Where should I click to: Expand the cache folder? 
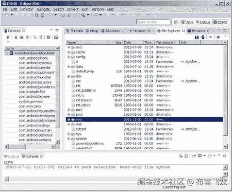[x=68, y=52]
